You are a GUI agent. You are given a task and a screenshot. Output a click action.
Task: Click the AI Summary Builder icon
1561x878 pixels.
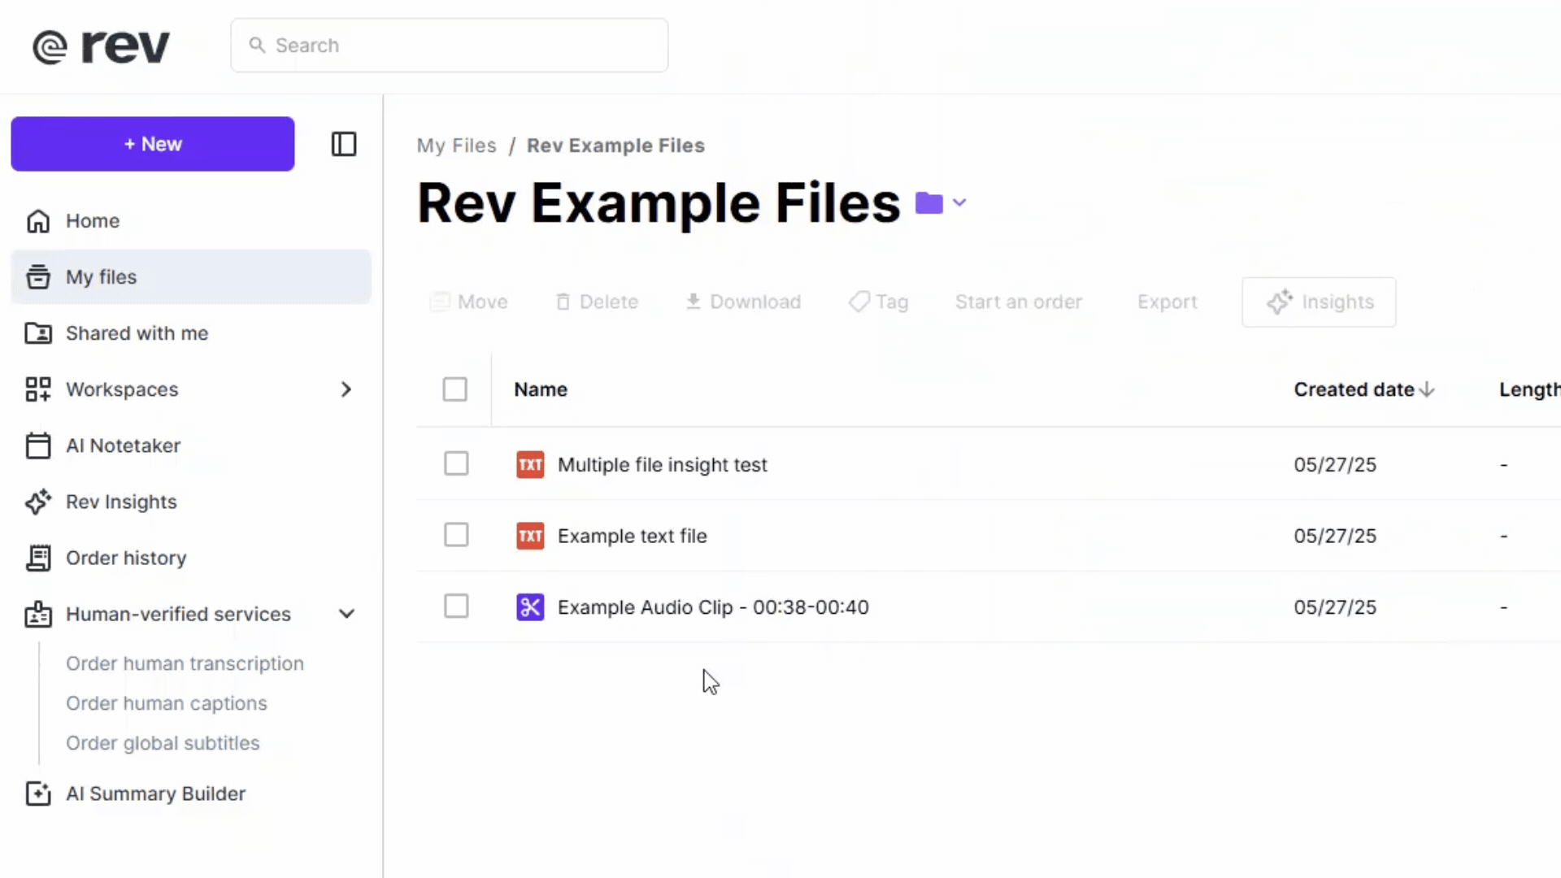pos(38,793)
